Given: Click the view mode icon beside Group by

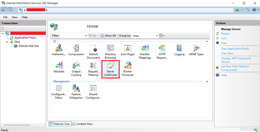Looking at the screenshot, I should tap(161, 35).
